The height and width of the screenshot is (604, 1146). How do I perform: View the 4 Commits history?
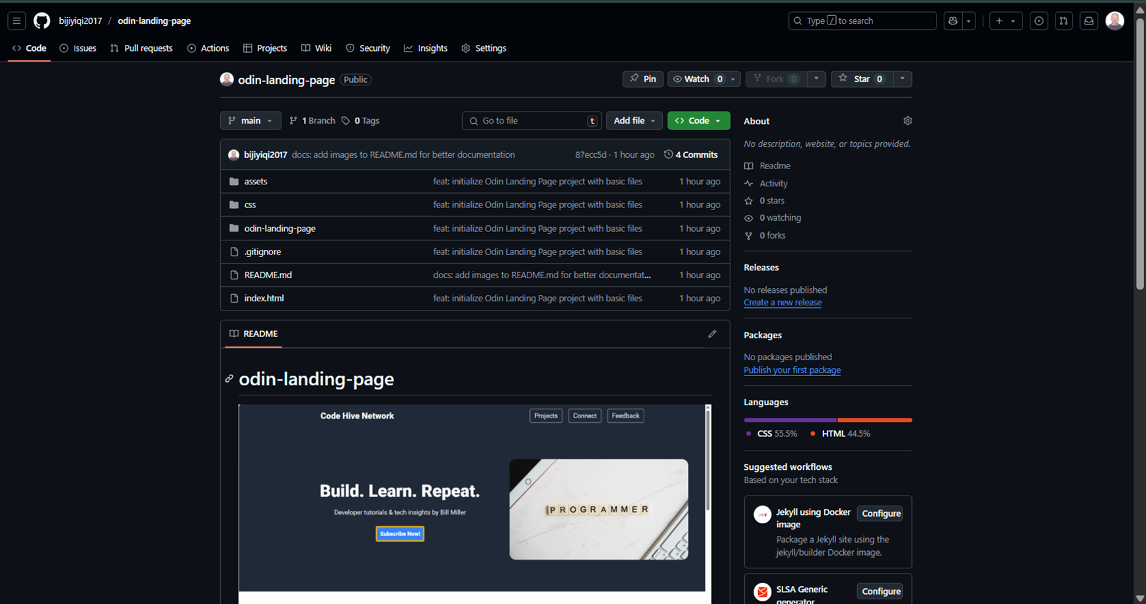(x=691, y=155)
